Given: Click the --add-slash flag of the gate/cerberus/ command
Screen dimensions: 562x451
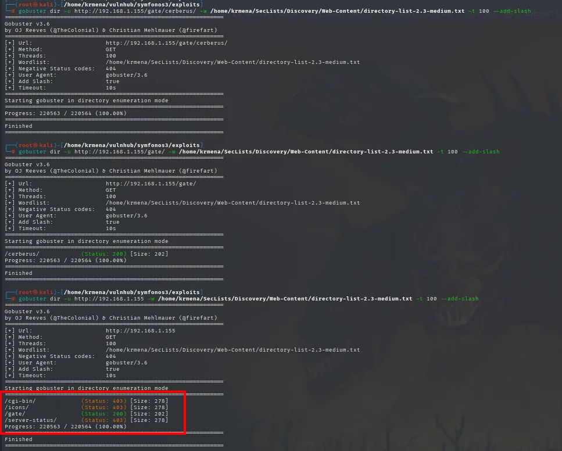Looking at the screenshot, I should point(512,11).
